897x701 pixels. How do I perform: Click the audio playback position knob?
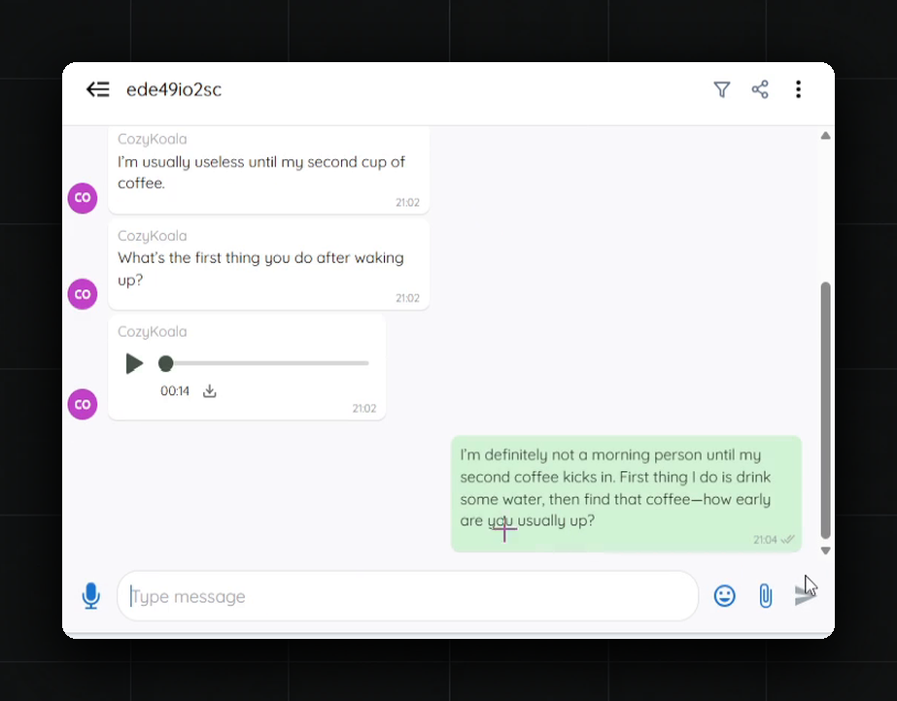166,363
